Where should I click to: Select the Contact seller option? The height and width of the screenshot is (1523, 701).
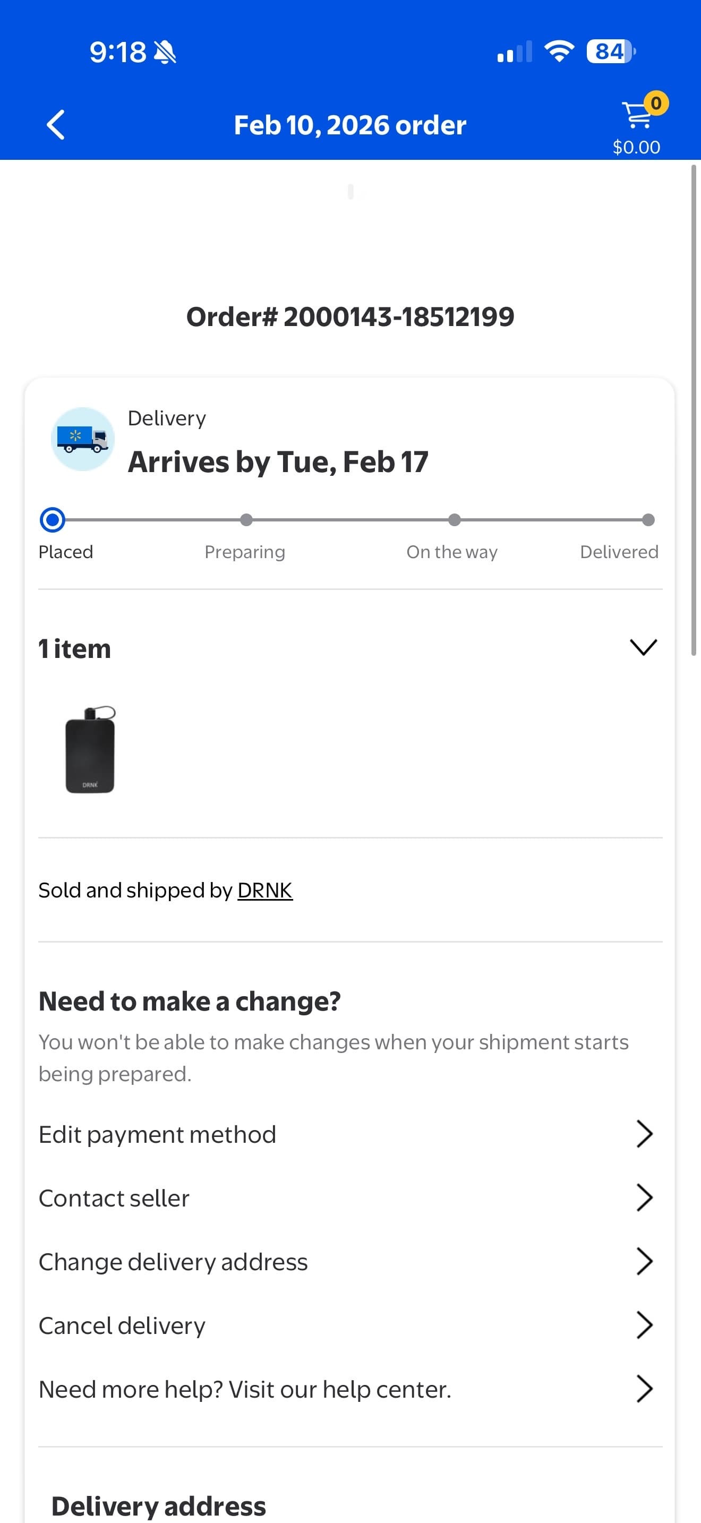click(114, 1198)
